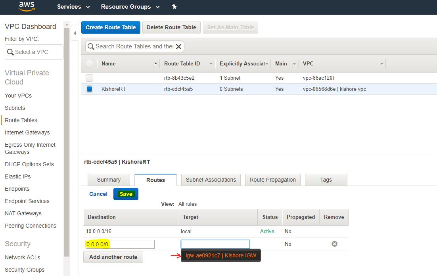Click the AWS logo home icon
Screen dimensions: 437x276
27,6
